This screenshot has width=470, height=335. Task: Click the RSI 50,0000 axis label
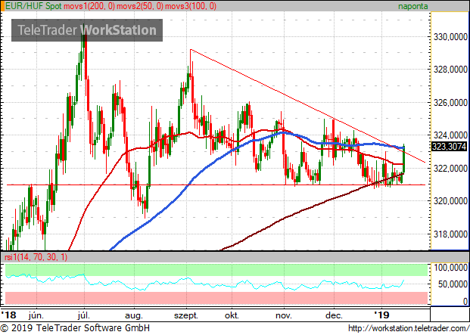453,284
